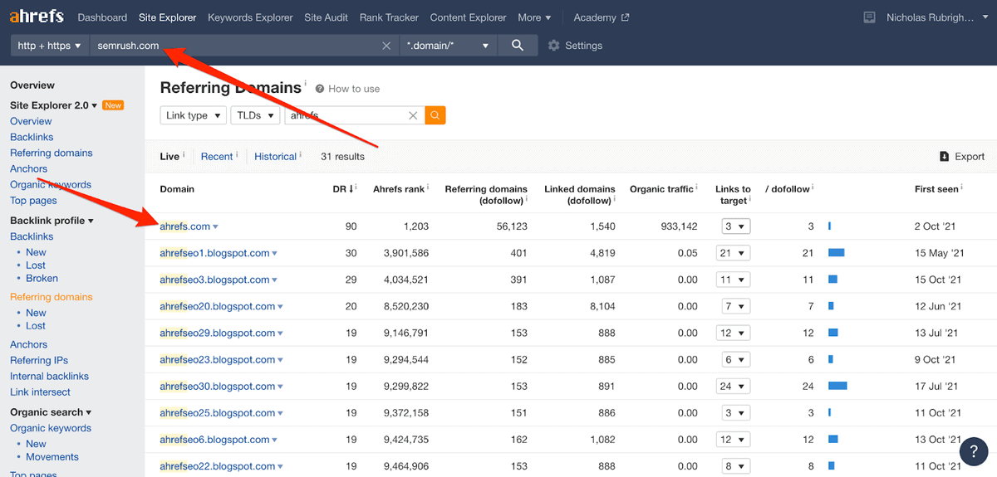Open Settings gear next to search
The image size is (997, 477).
(x=576, y=46)
